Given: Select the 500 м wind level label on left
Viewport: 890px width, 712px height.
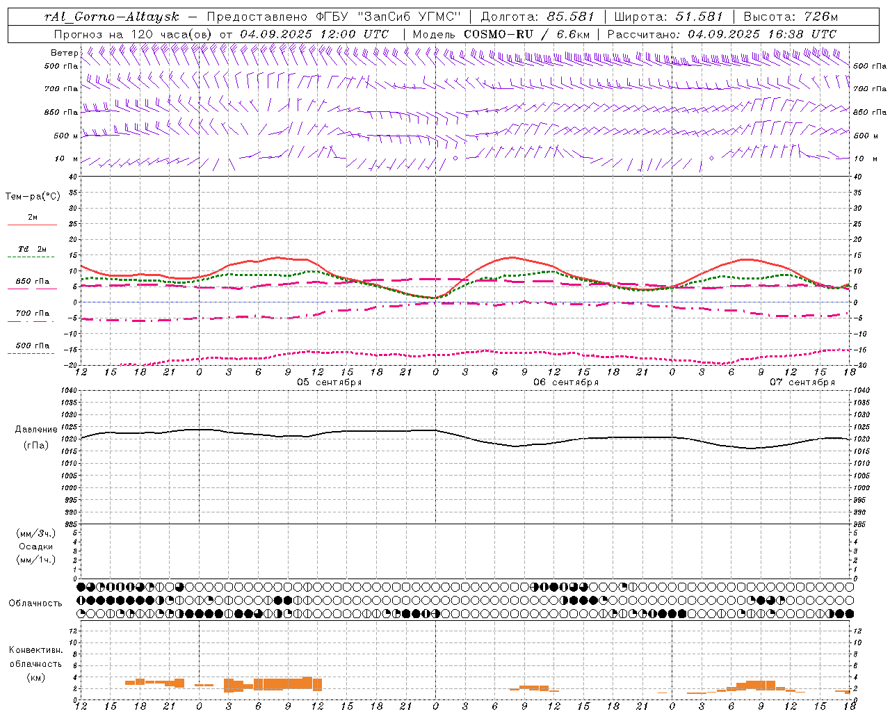Looking at the screenshot, I should coord(65,136).
